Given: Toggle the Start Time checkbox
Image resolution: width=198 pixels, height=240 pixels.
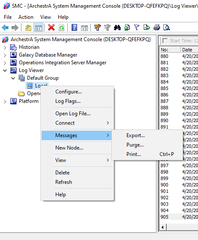Looking at the screenshot, I should pyautogui.click(x=165, y=41).
